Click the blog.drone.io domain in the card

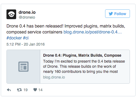point(54,77)
